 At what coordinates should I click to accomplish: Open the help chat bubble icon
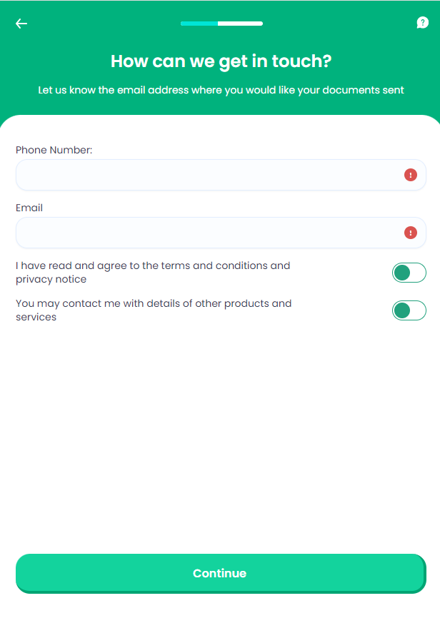pyautogui.click(x=422, y=23)
